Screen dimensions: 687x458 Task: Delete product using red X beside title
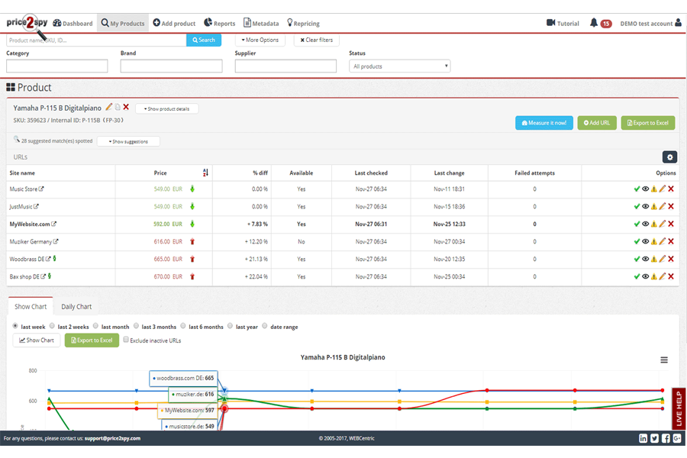[x=126, y=107]
